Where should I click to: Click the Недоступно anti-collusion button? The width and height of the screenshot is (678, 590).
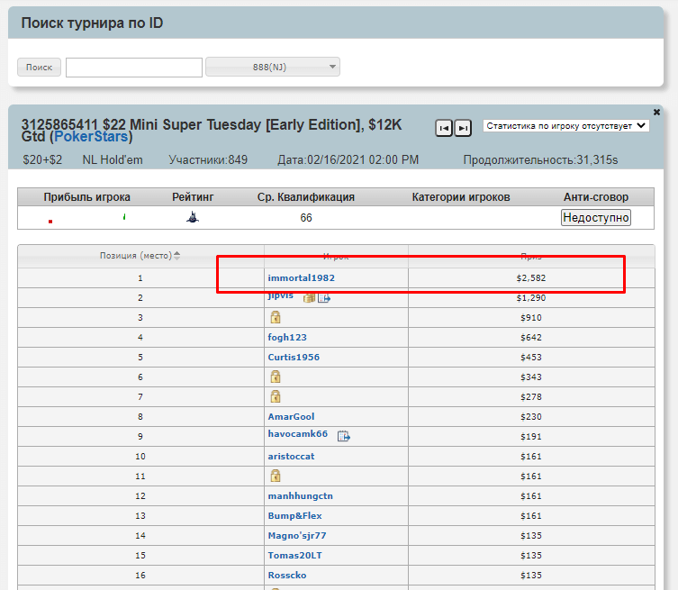[595, 217]
